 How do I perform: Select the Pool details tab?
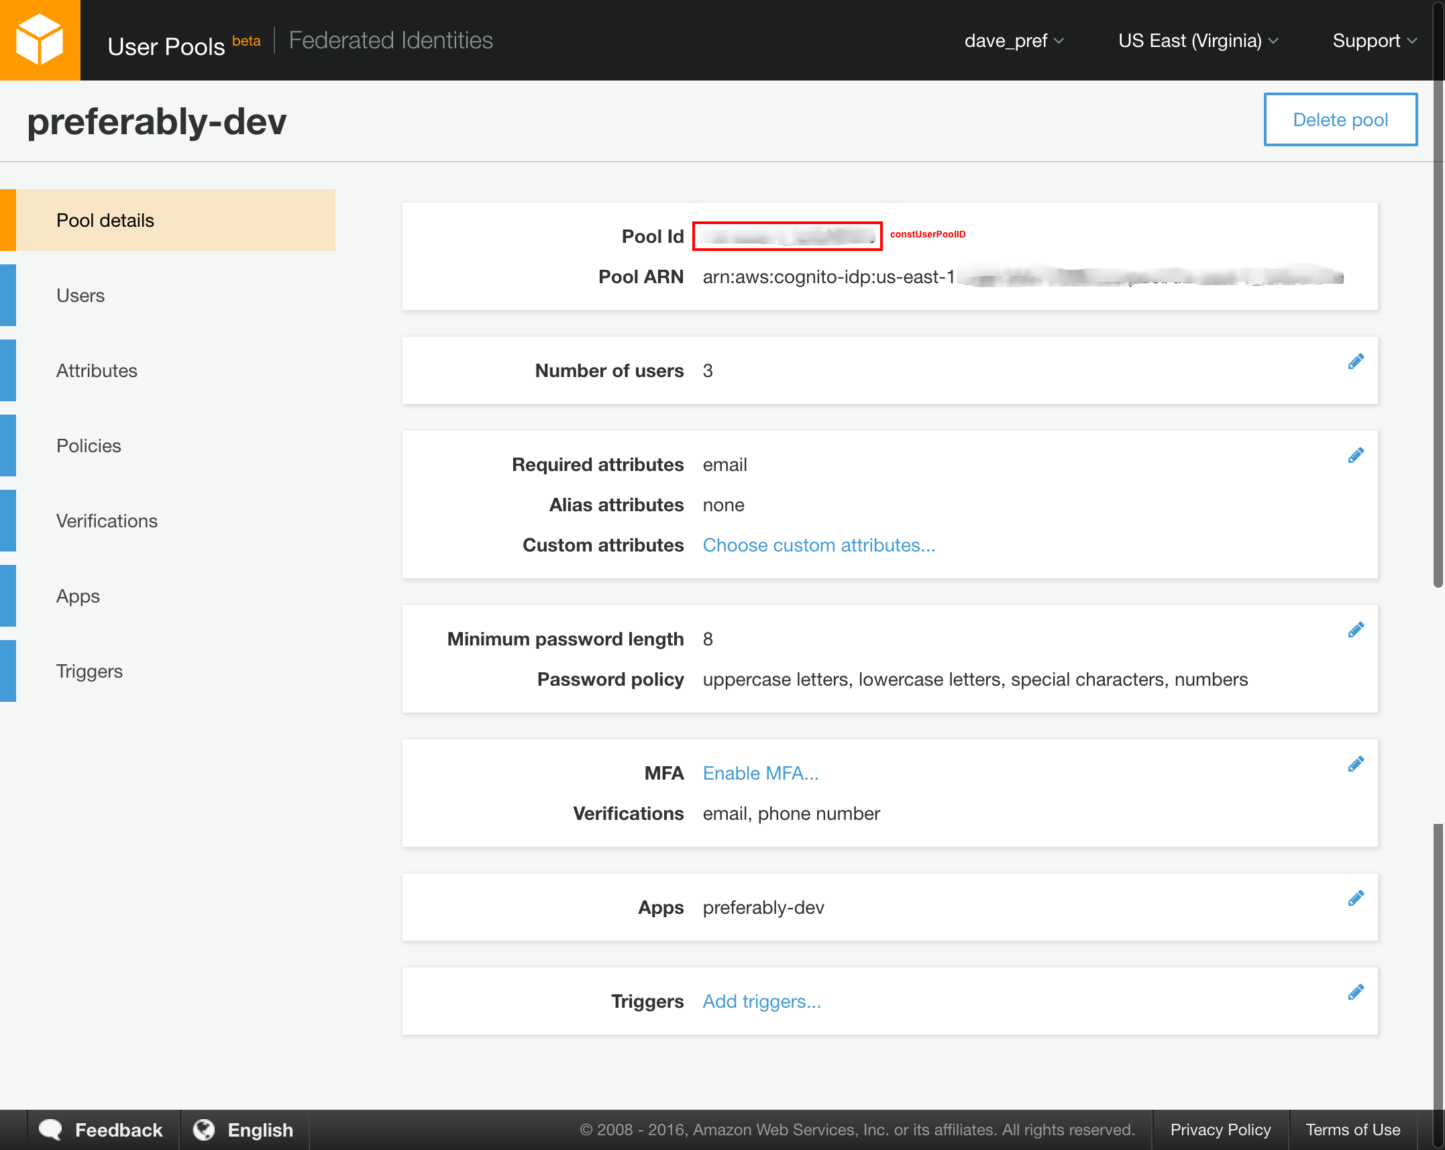click(x=174, y=219)
